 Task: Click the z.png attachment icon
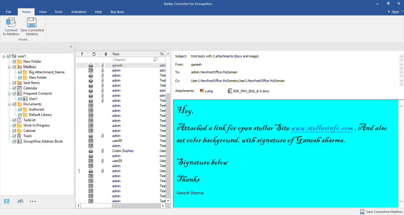coord(202,91)
